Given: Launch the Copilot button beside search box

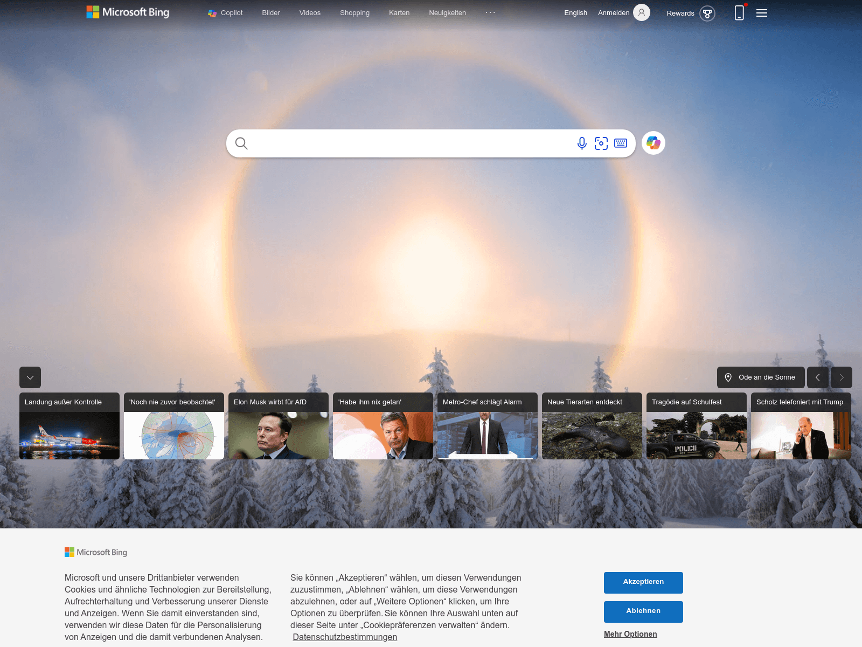Looking at the screenshot, I should pos(654,143).
